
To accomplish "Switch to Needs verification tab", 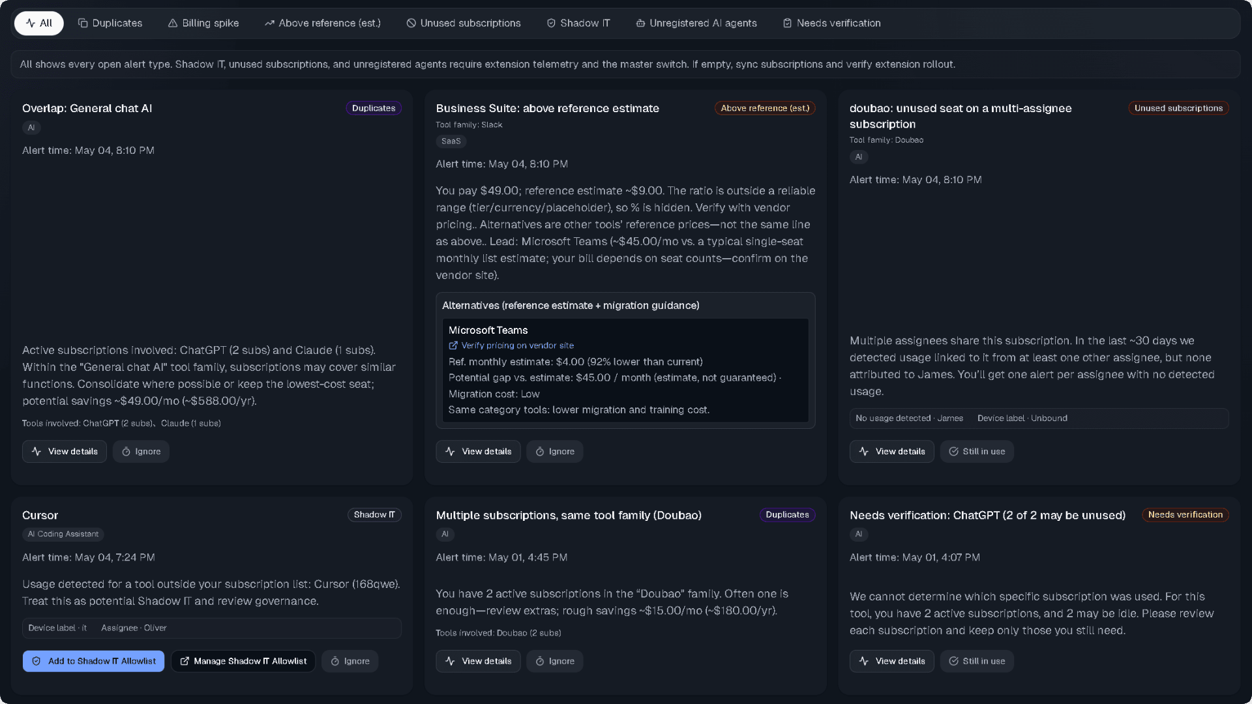I will tap(832, 23).
